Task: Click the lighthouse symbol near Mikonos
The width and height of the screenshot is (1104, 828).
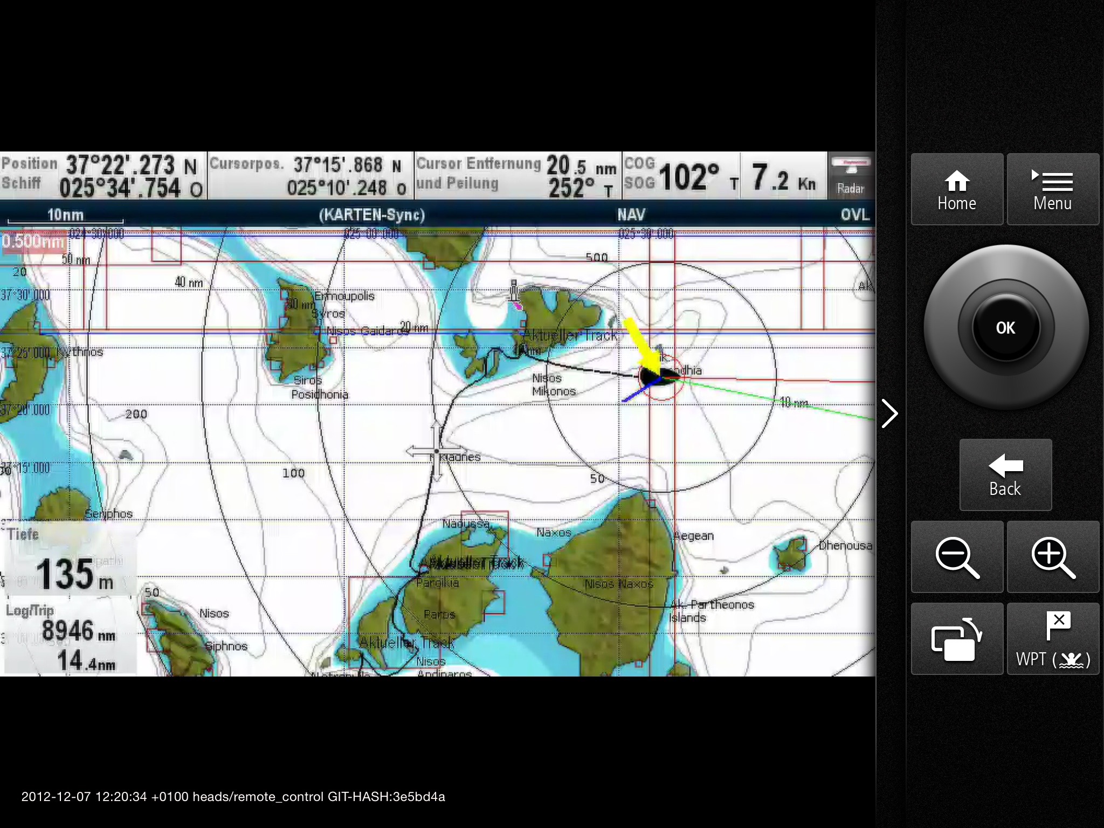Action: coord(514,291)
